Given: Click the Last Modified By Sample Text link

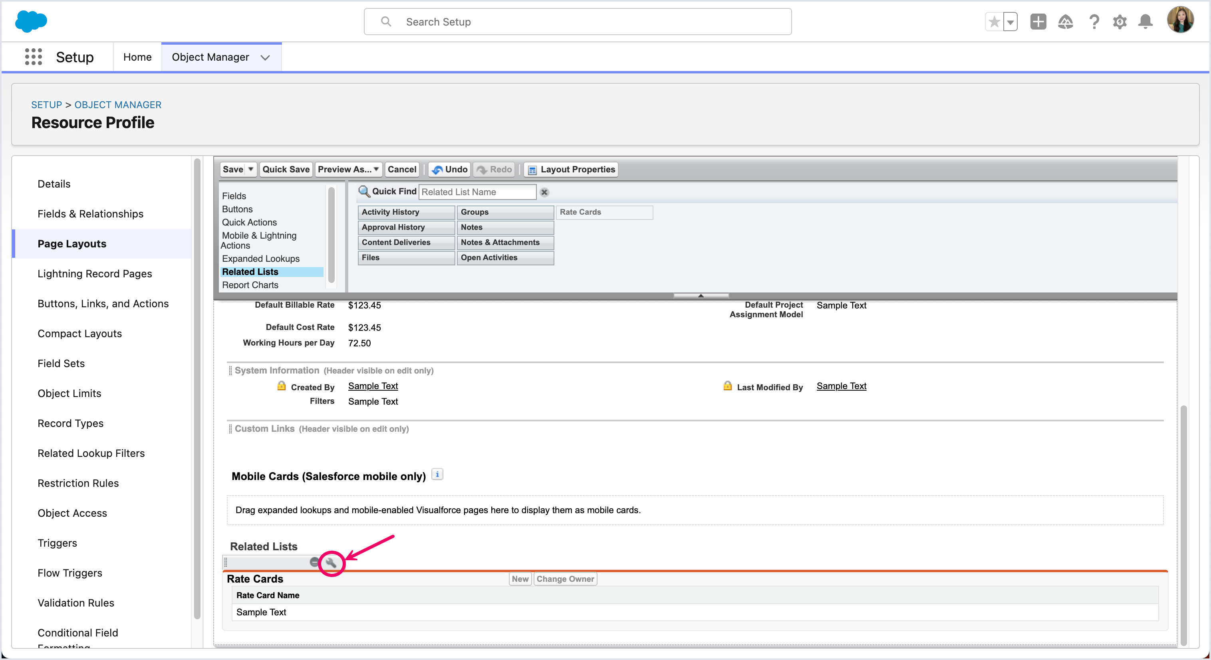Looking at the screenshot, I should pos(841,386).
